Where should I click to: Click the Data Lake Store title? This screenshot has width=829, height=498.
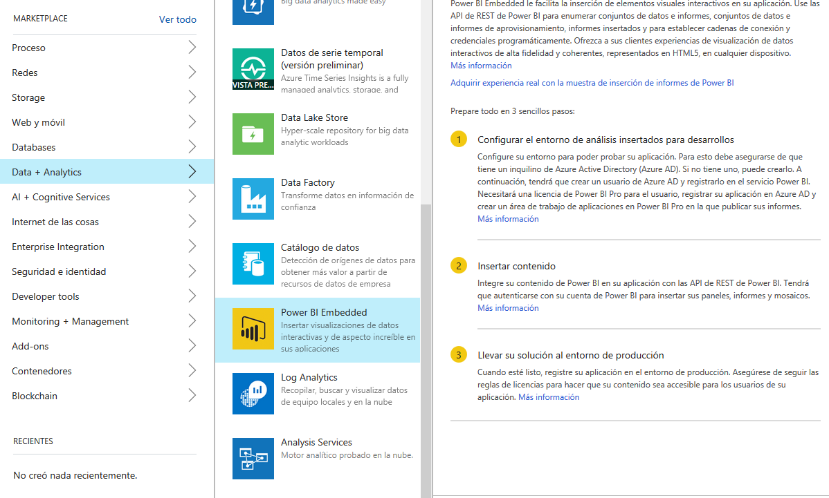[x=315, y=117]
